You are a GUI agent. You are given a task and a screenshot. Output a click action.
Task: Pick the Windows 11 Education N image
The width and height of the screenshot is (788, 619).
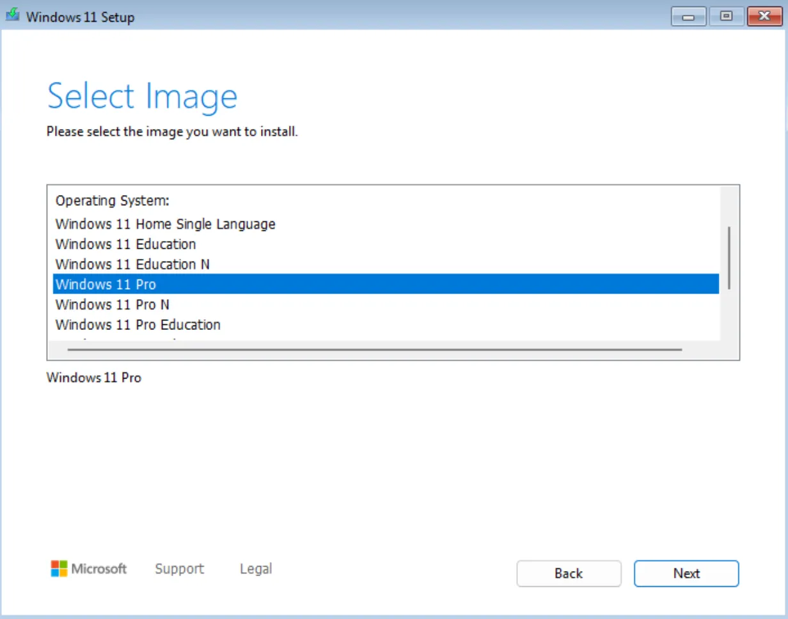tap(132, 264)
